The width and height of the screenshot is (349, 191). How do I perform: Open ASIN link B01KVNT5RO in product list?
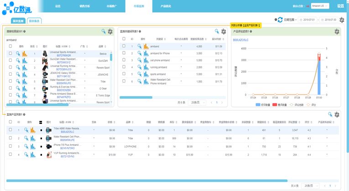click(68, 148)
